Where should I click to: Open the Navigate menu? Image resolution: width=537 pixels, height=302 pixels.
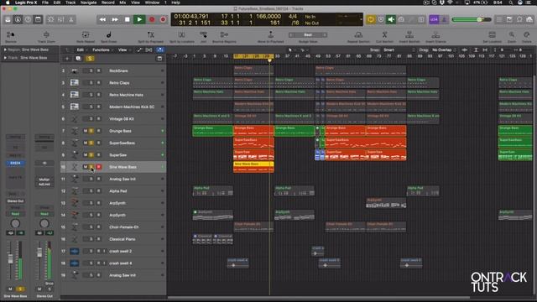[88, 3]
